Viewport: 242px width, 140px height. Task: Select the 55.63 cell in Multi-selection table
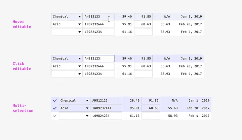click(173, 108)
